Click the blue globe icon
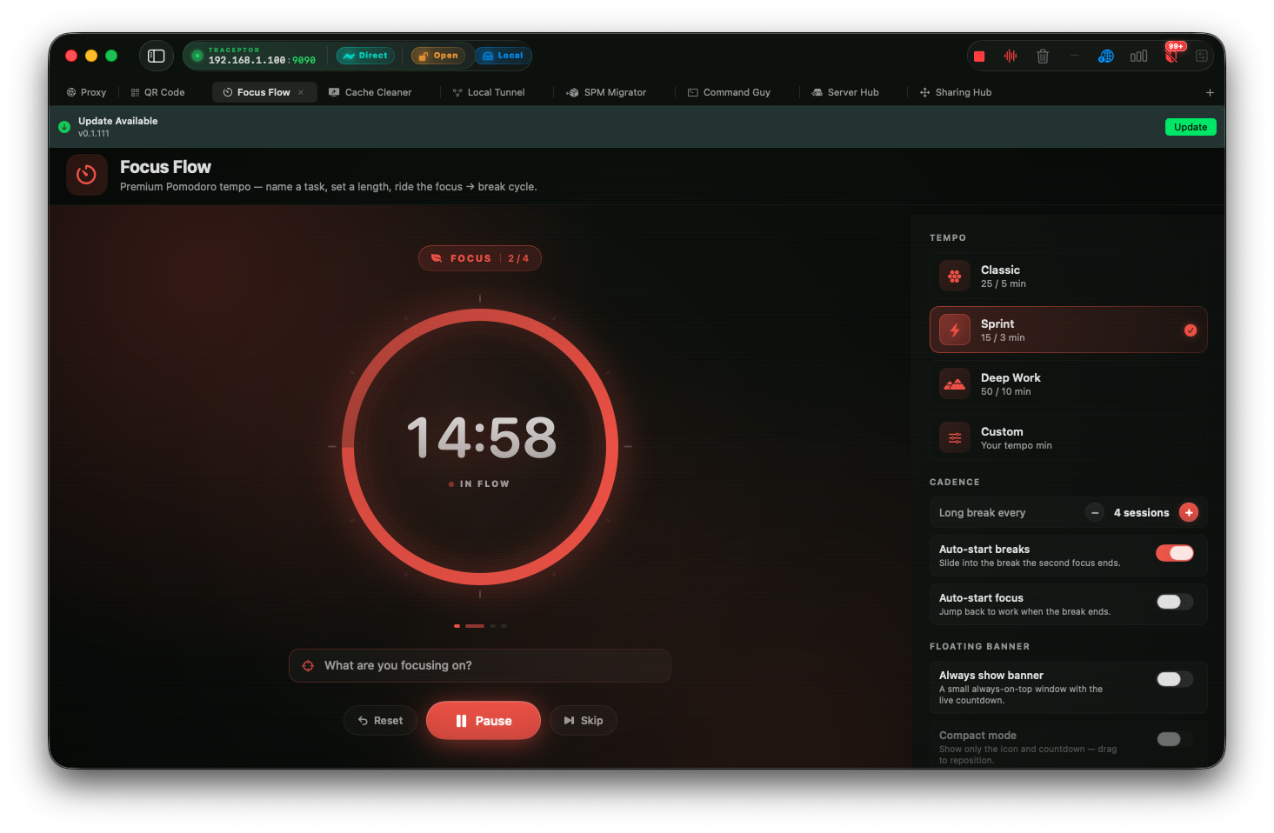1274x833 pixels. click(x=1106, y=56)
